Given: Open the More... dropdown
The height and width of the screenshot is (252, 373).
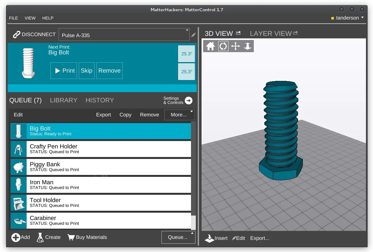Looking at the screenshot, I should pyautogui.click(x=179, y=115).
